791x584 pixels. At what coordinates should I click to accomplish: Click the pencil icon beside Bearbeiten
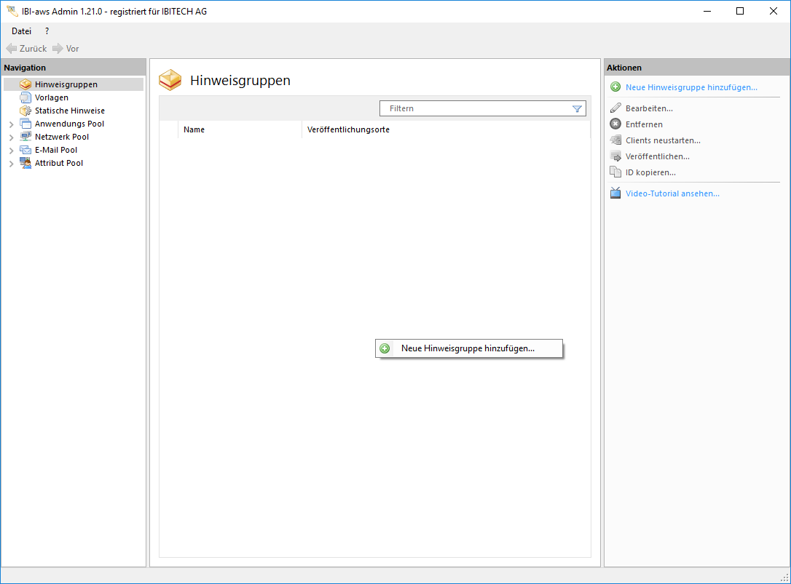point(615,108)
